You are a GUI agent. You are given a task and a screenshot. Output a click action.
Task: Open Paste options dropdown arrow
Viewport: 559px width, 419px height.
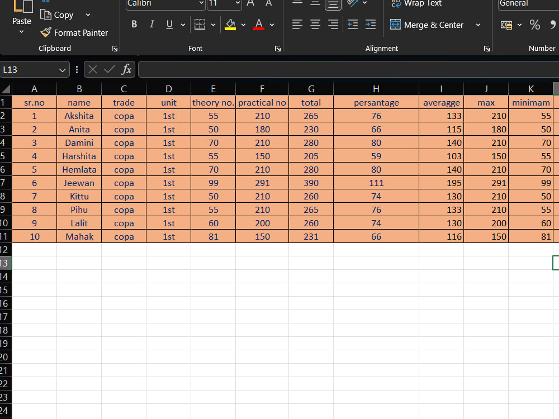pos(21,32)
